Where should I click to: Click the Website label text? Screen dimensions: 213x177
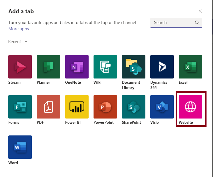(x=186, y=123)
